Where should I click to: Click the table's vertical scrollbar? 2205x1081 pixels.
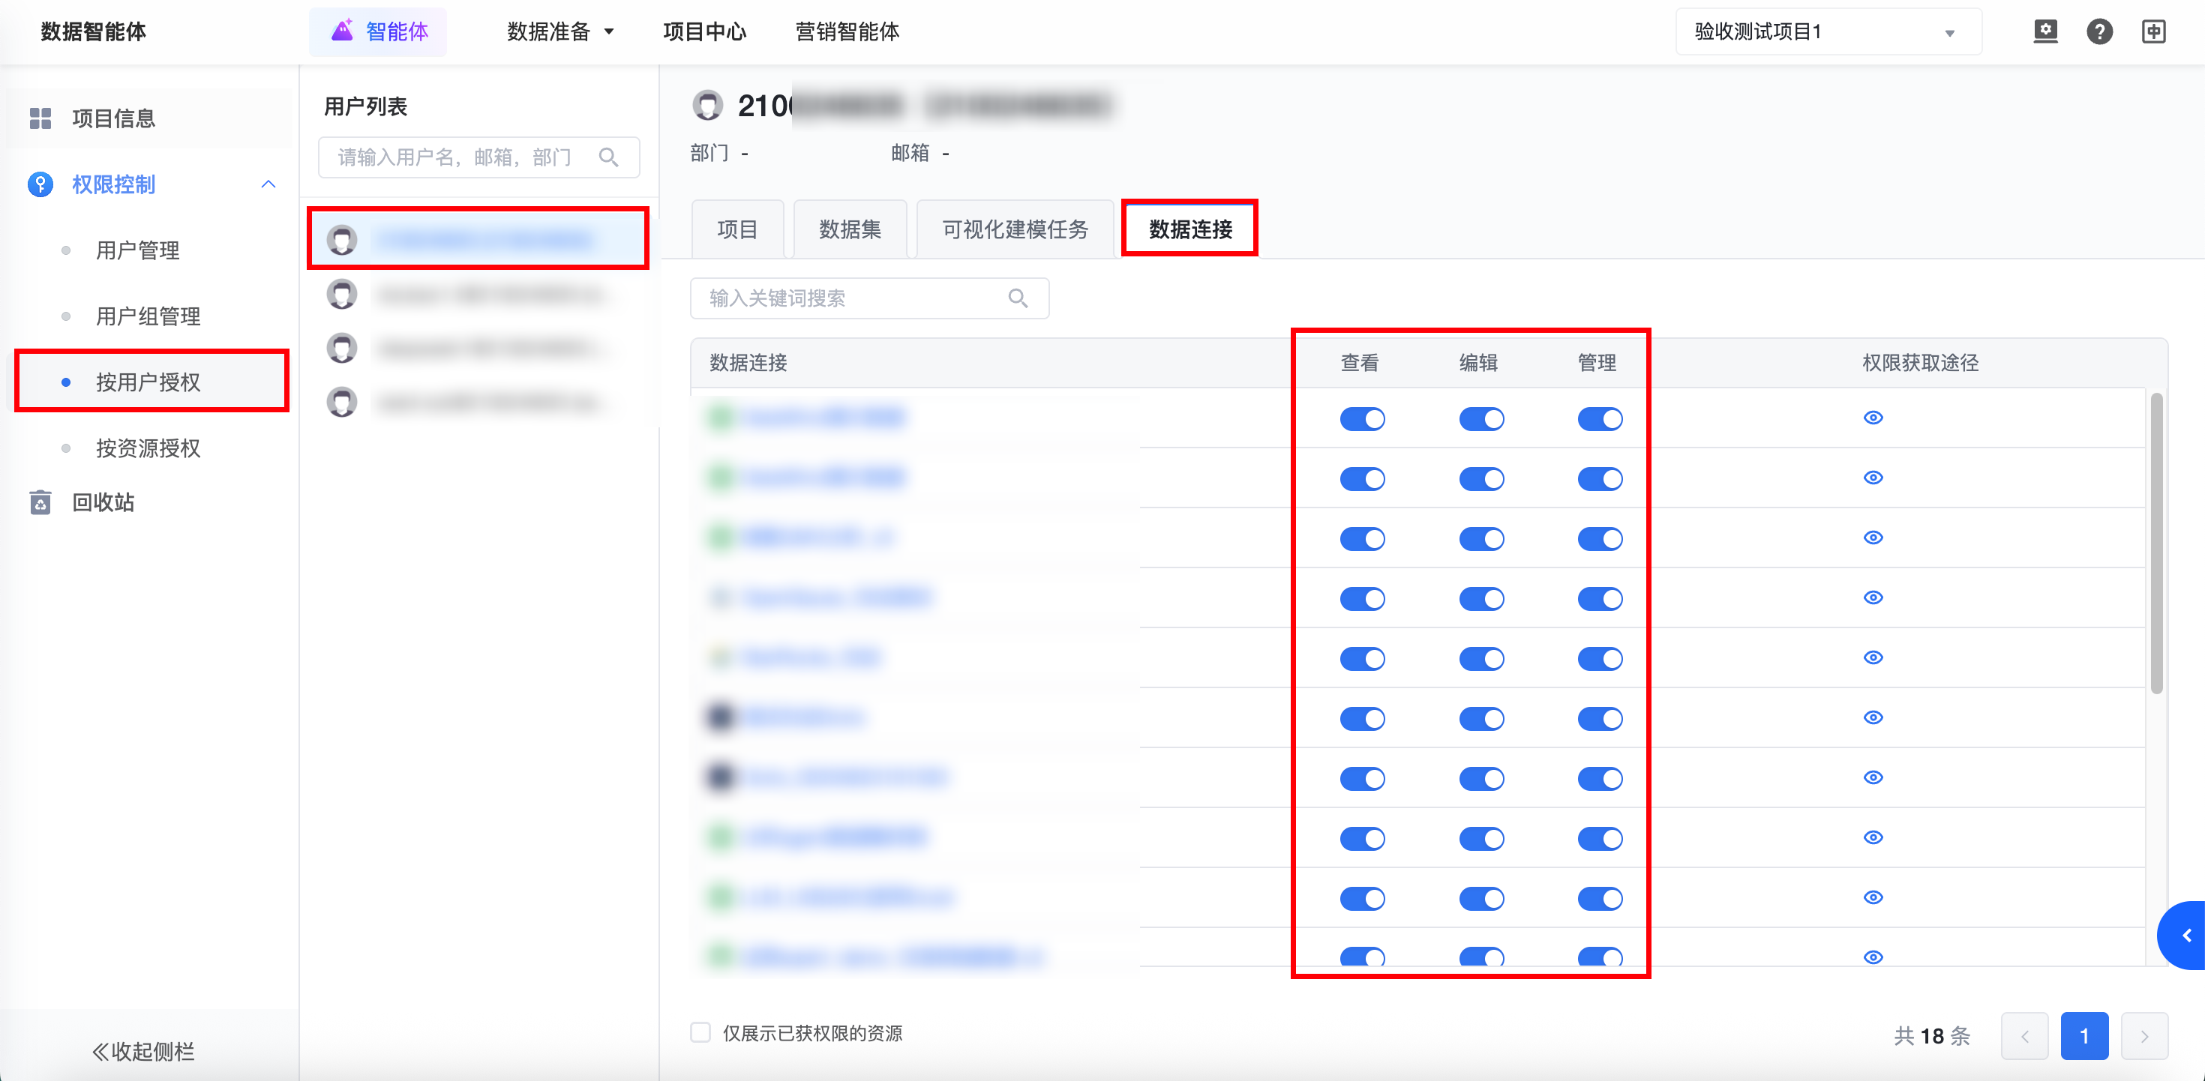tap(2156, 543)
